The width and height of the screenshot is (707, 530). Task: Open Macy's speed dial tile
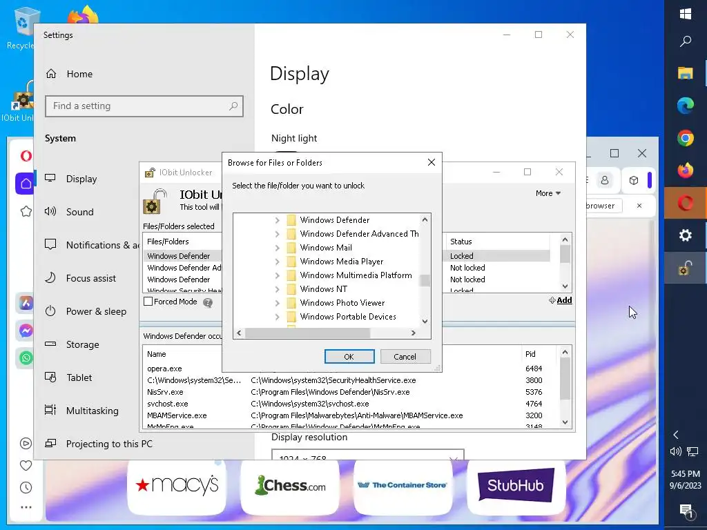177,486
